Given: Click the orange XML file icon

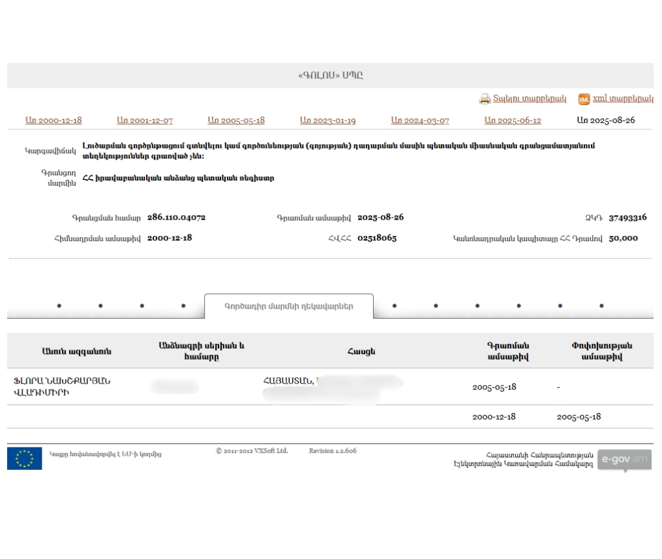Looking at the screenshot, I should click(584, 99).
